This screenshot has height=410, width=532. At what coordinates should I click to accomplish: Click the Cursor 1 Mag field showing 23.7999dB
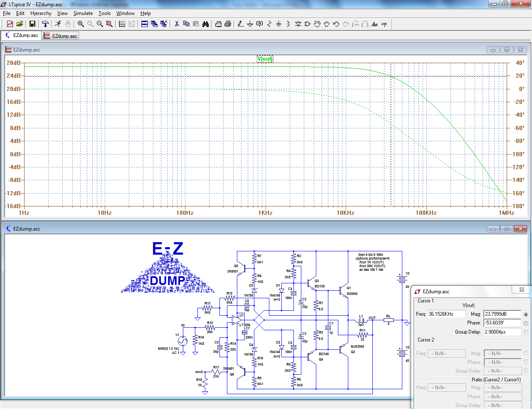point(502,314)
